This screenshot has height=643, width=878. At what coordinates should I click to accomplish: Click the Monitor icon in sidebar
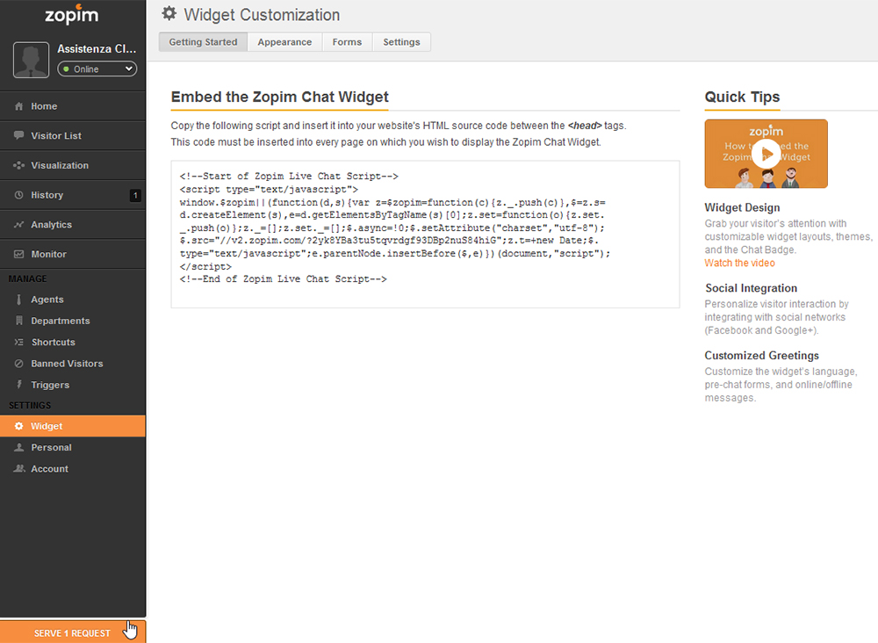click(x=19, y=254)
